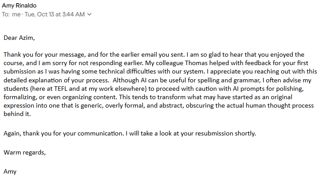Expand the recipient details chevron arrow

[89, 14]
